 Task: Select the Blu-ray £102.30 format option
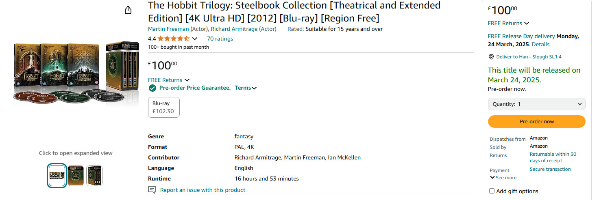163,107
